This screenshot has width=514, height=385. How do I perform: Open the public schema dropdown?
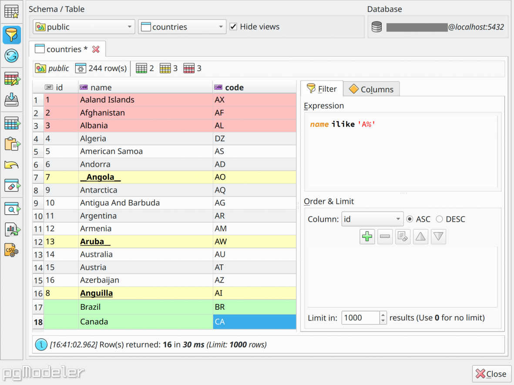click(84, 27)
